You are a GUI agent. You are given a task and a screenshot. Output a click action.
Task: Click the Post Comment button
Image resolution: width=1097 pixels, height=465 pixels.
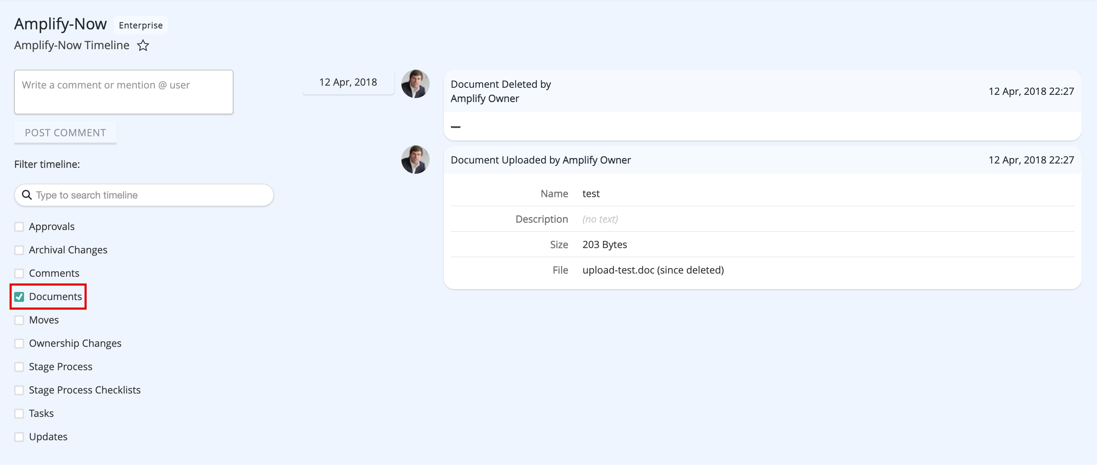(65, 133)
